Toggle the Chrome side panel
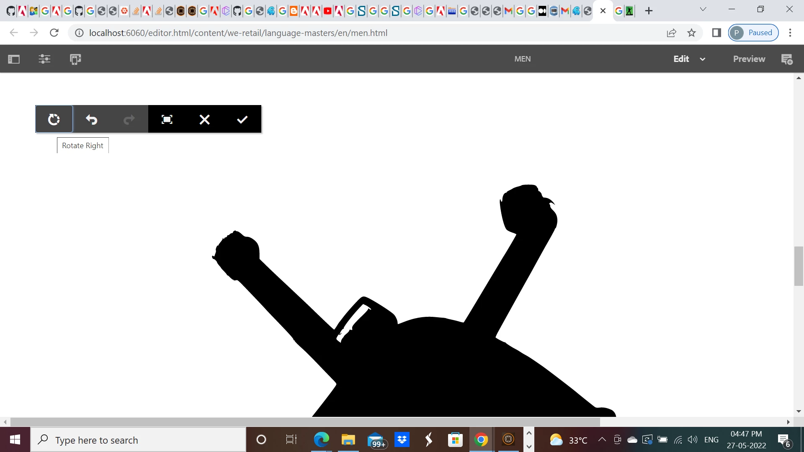 coord(716,33)
